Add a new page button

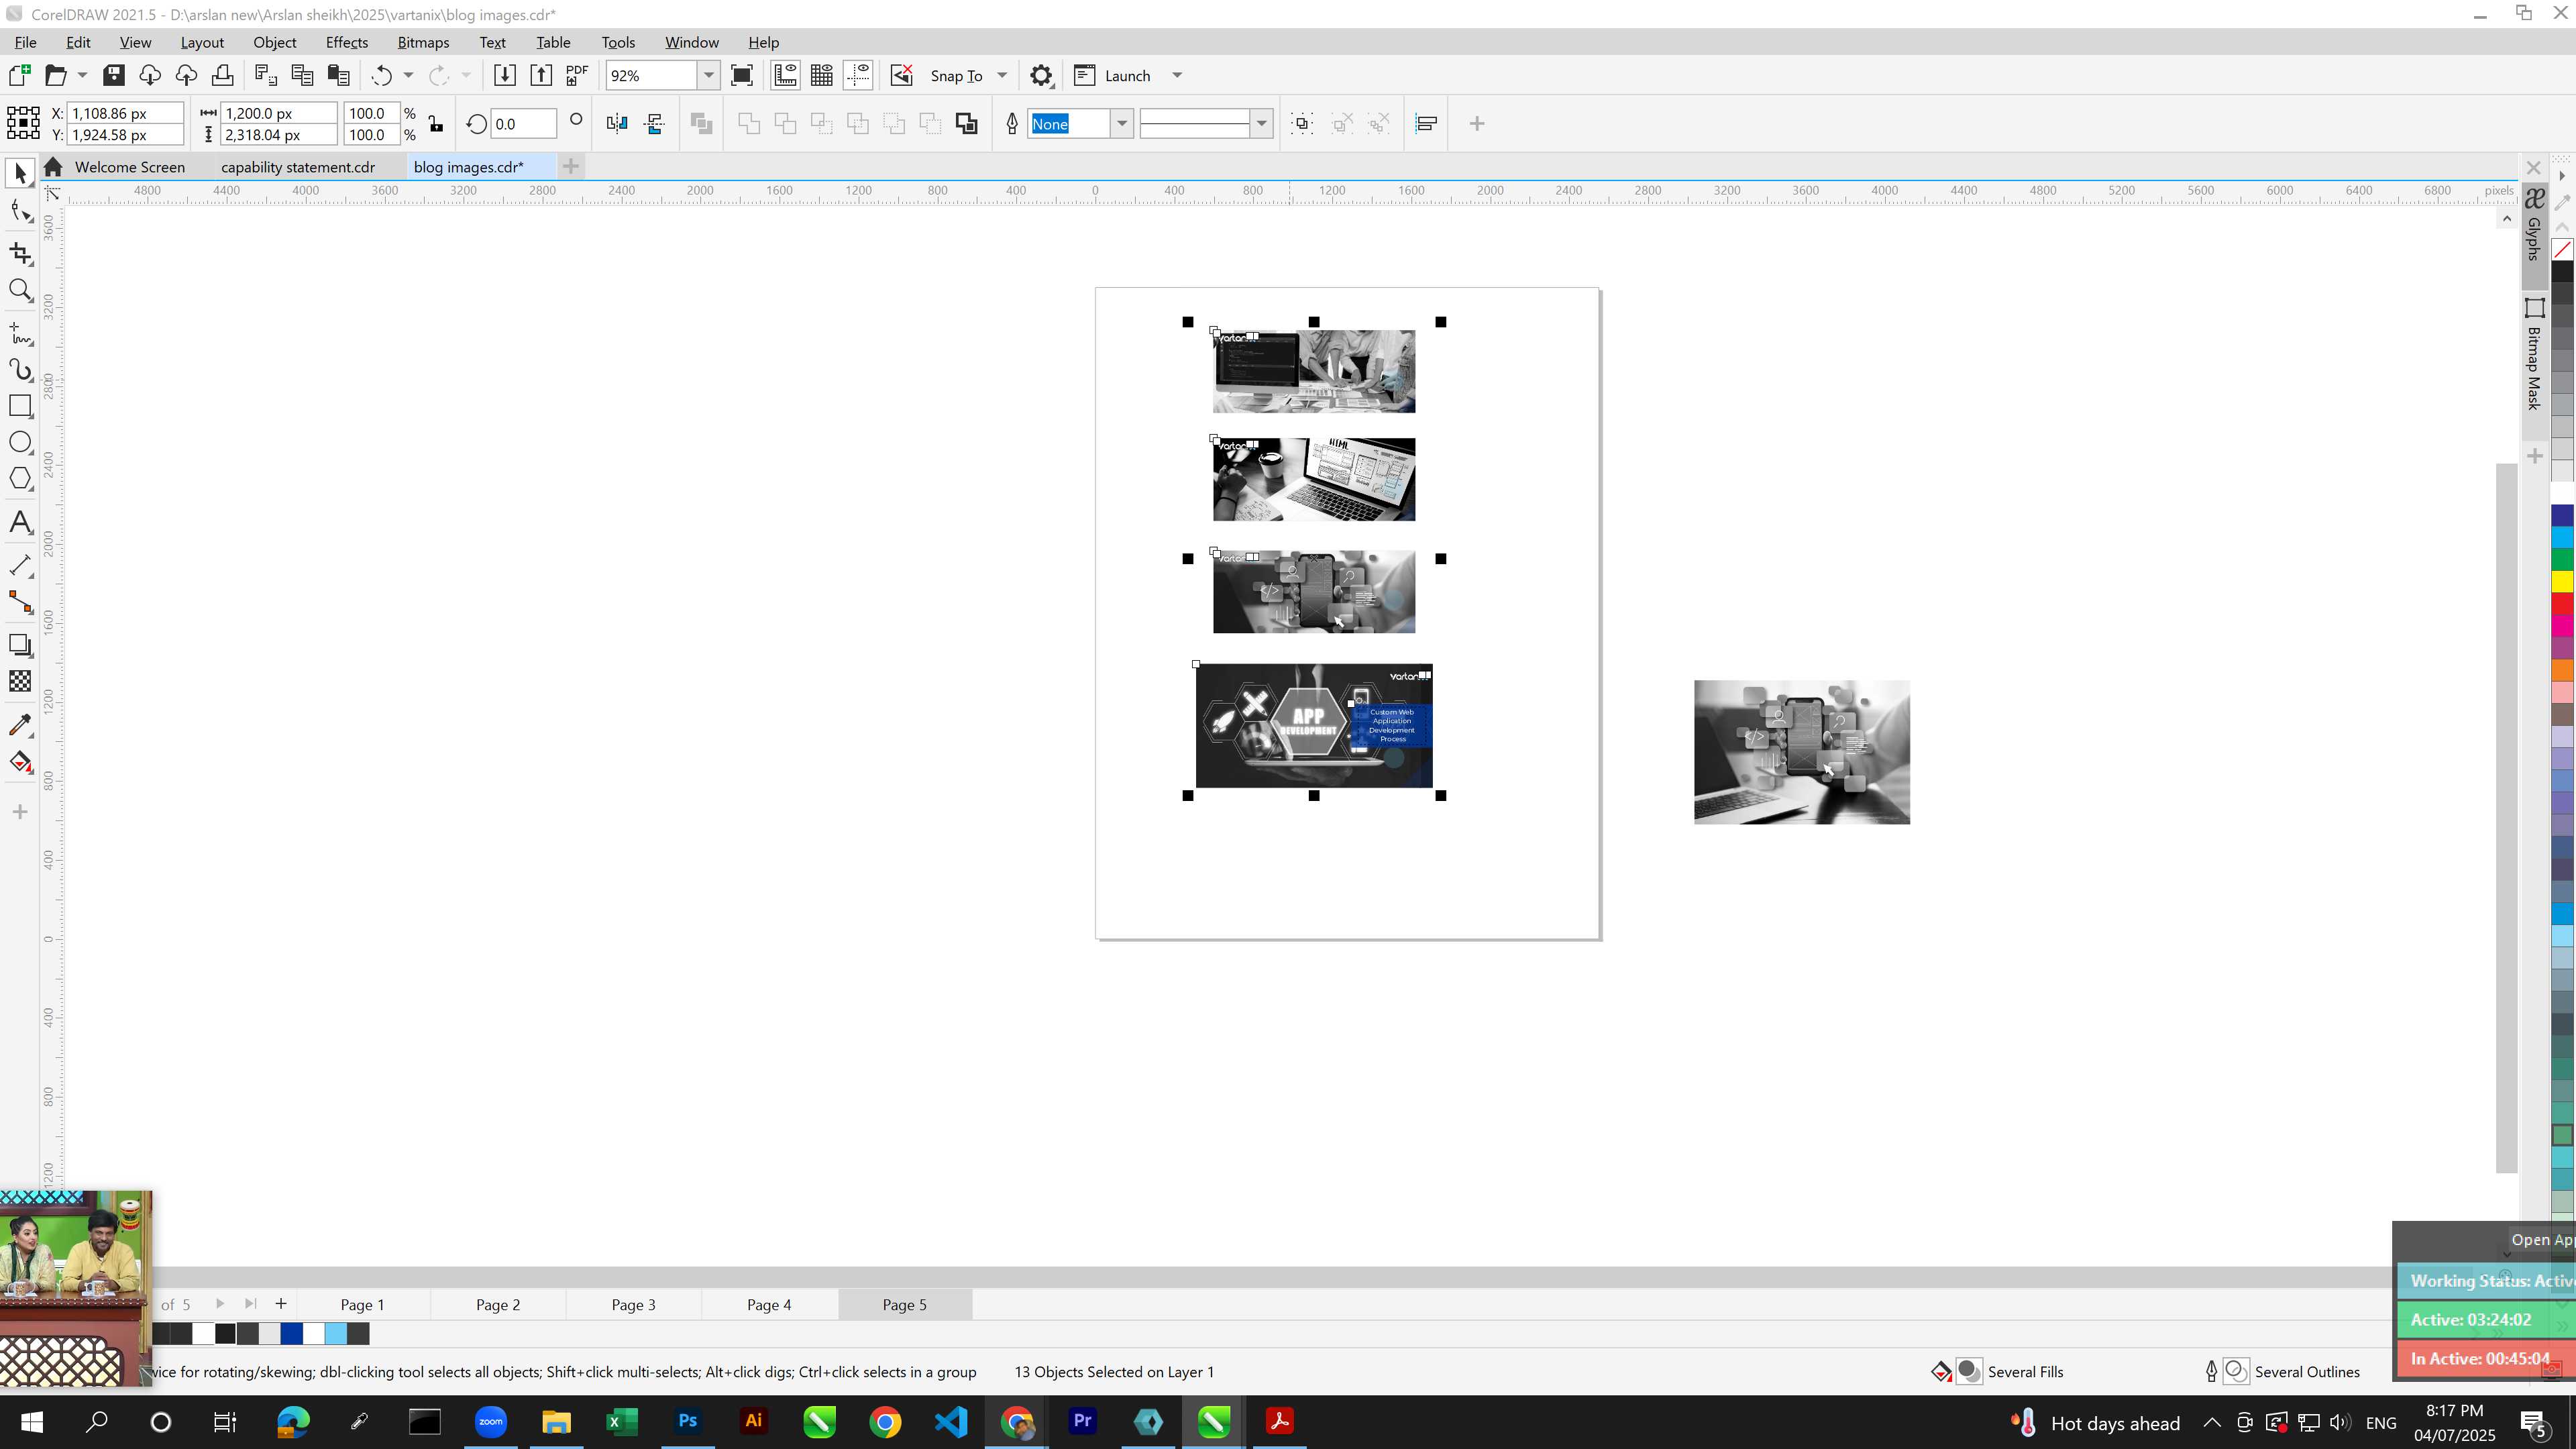click(x=281, y=1304)
